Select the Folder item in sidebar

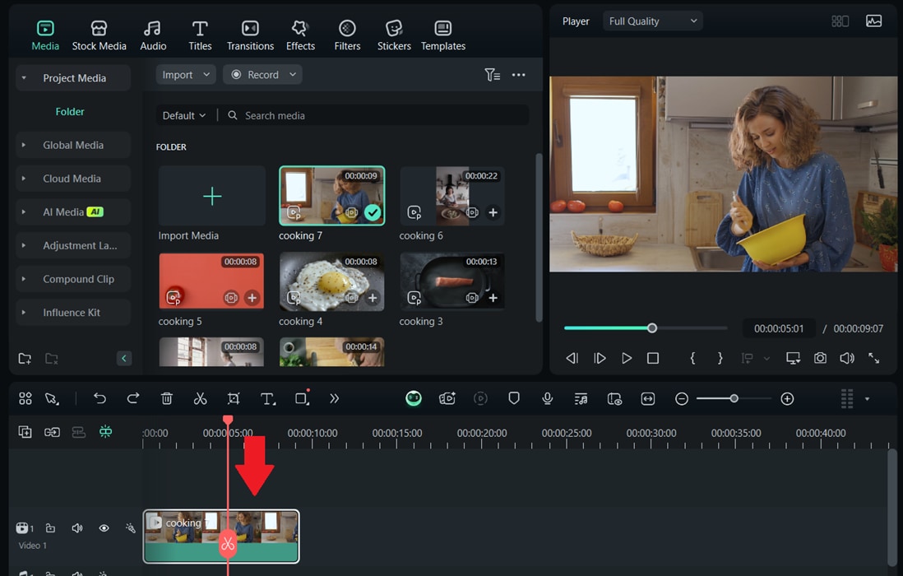tap(70, 112)
